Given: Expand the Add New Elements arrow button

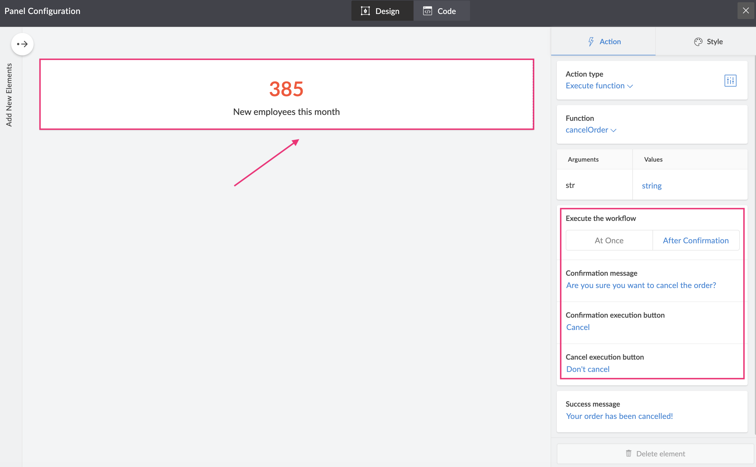Looking at the screenshot, I should 22,44.
